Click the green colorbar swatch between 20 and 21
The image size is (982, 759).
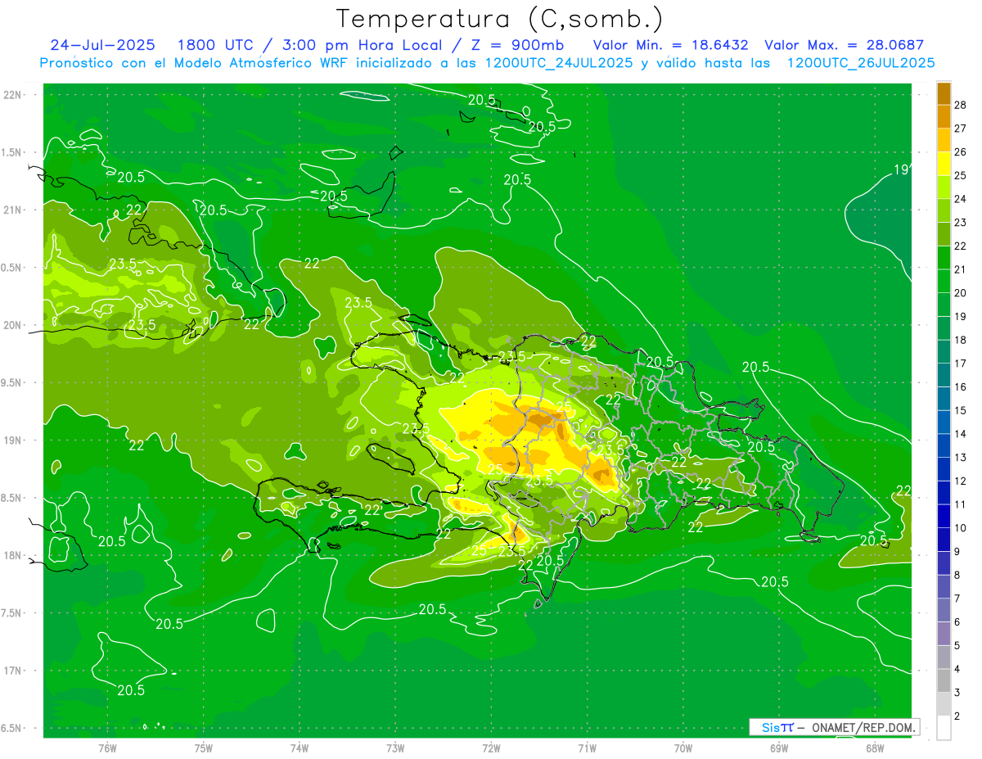944,281
